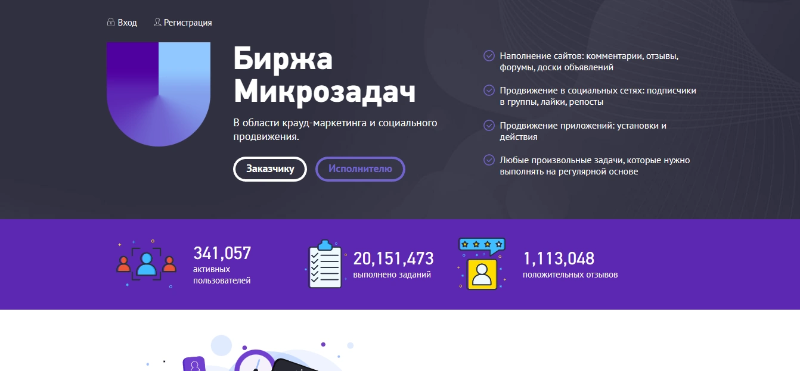Image resolution: width=800 pixels, height=371 pixels.
Task: Click the text Наполнение сайтов: комментарии, отзывы
Action: (589, 61)
